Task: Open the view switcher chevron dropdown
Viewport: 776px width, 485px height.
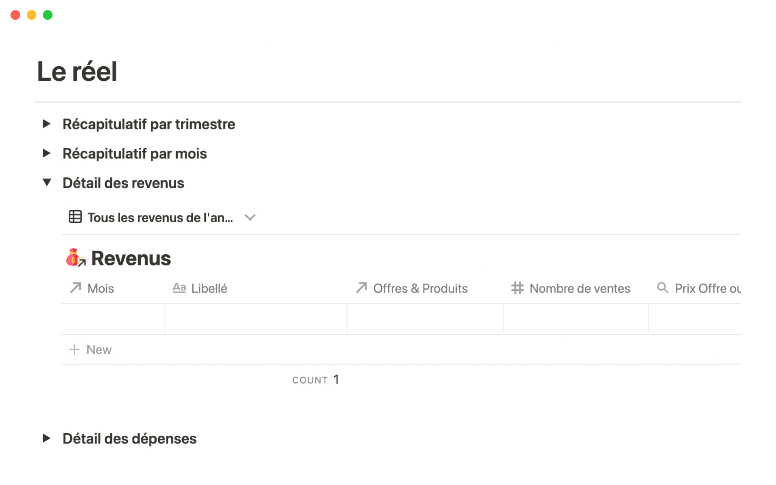Action: [250, 217]
